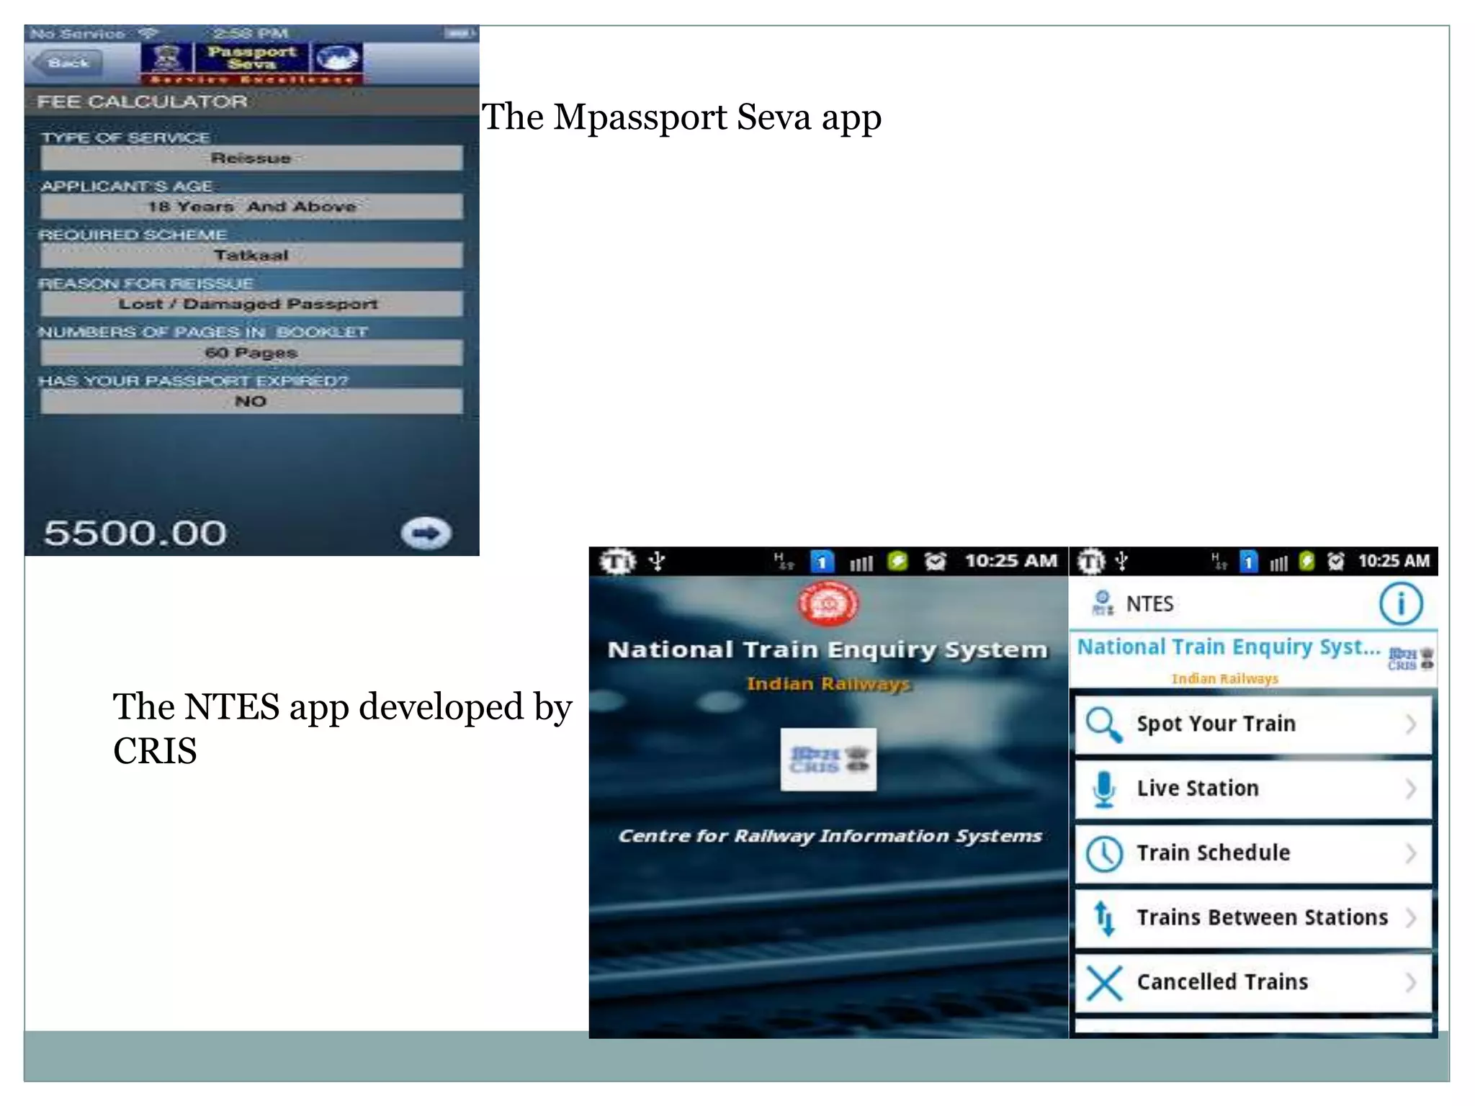This screenshot has height=1106, width=1475.
Task: Tap the SIM 1 icon in left Android status bar
Action: [822, 561]
